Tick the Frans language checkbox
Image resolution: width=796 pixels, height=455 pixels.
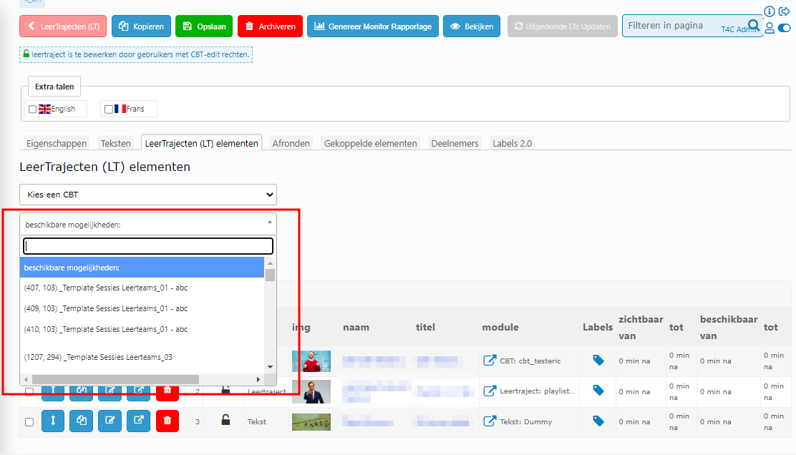[109, 109]
